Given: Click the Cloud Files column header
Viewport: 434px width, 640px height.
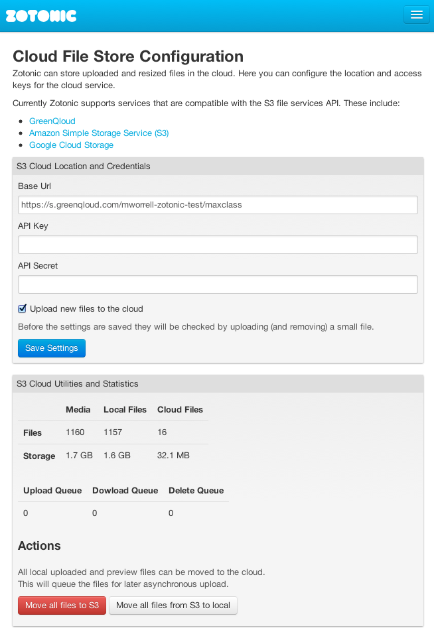Looking at the screenshot, I should click(180, 410).
